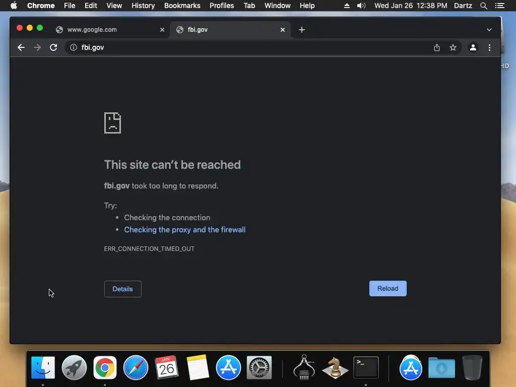Open the Downloads folder in Dock
Image resolution: width=516 pixels, height=387 pixels.
tap(441, 367)
